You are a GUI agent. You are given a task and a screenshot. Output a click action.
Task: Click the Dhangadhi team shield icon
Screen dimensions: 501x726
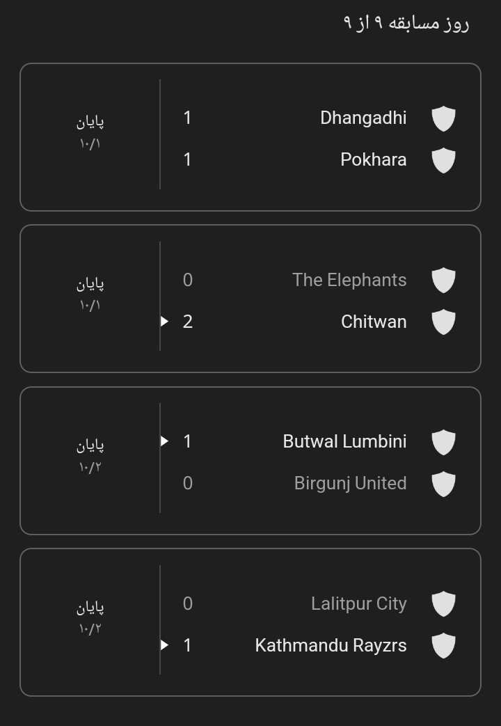pyautogui.click(x=443, y=118)
